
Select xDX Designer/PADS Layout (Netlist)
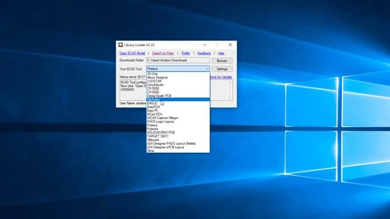point(178,144)
